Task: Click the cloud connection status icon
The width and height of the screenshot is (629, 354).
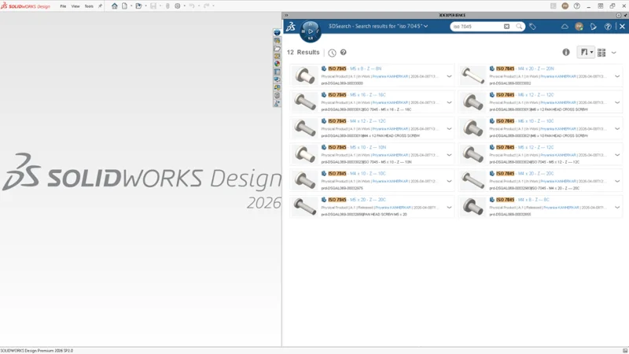Action: (x=565, y=27)
